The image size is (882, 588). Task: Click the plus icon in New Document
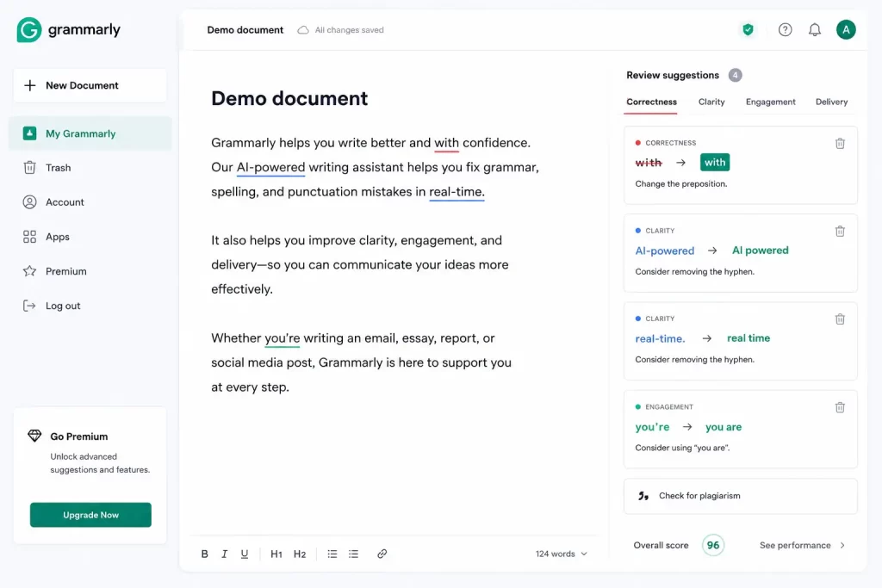(x=30, y=85)
